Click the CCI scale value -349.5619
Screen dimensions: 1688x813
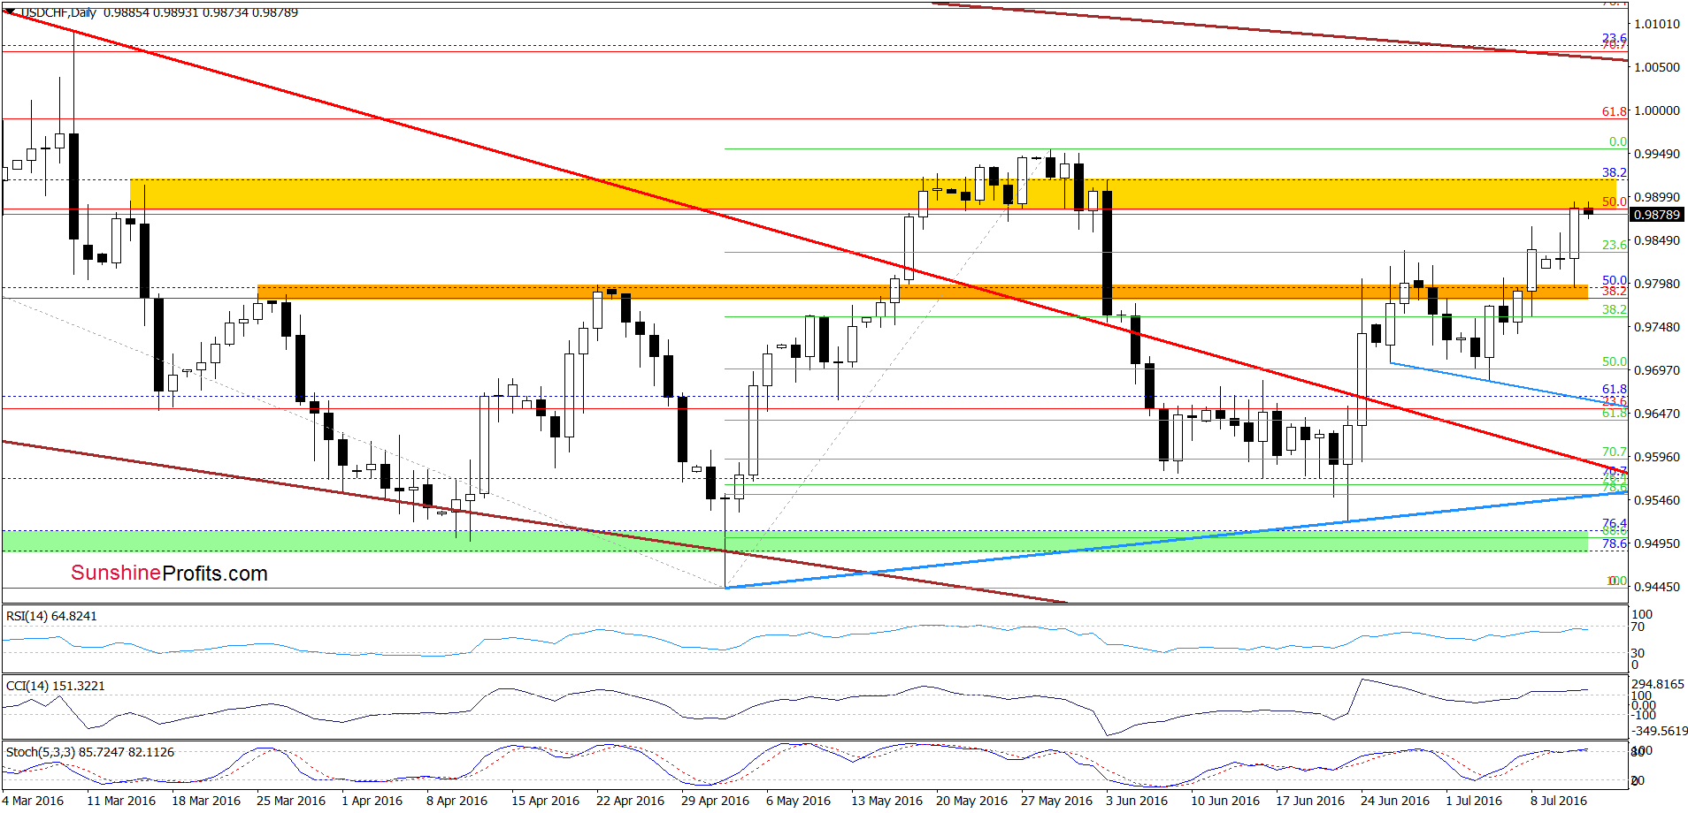coord(1660,731)
